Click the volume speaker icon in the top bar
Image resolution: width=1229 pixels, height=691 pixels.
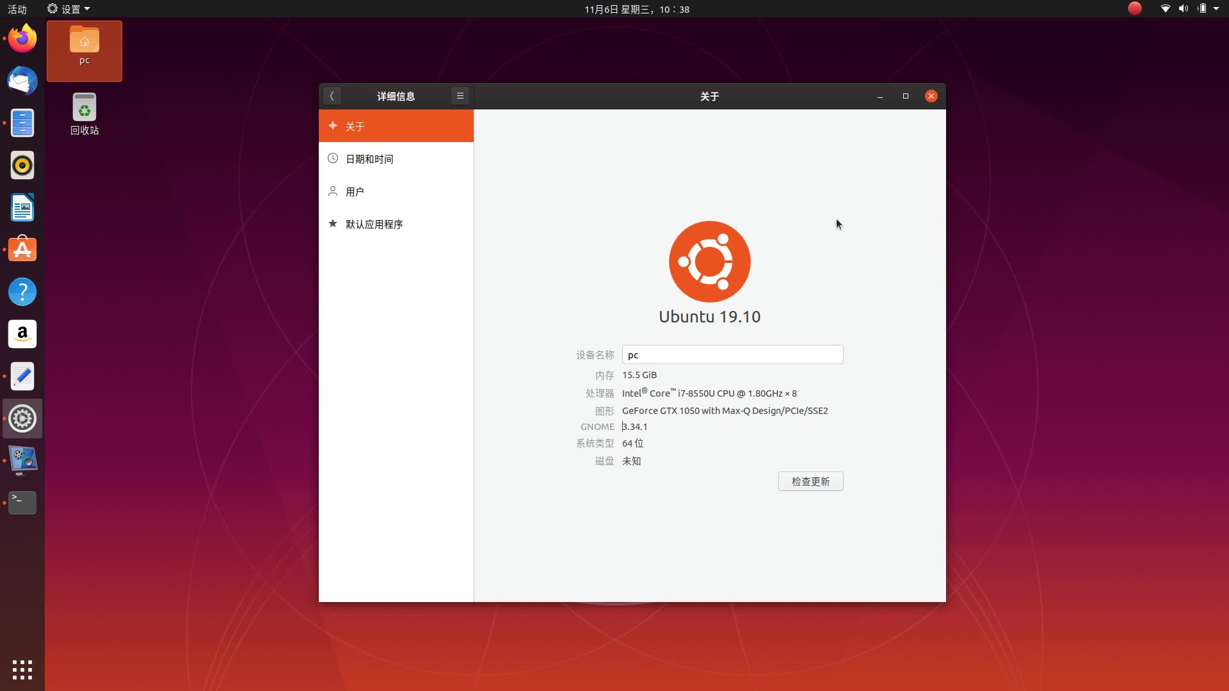tap(1183, 9)
